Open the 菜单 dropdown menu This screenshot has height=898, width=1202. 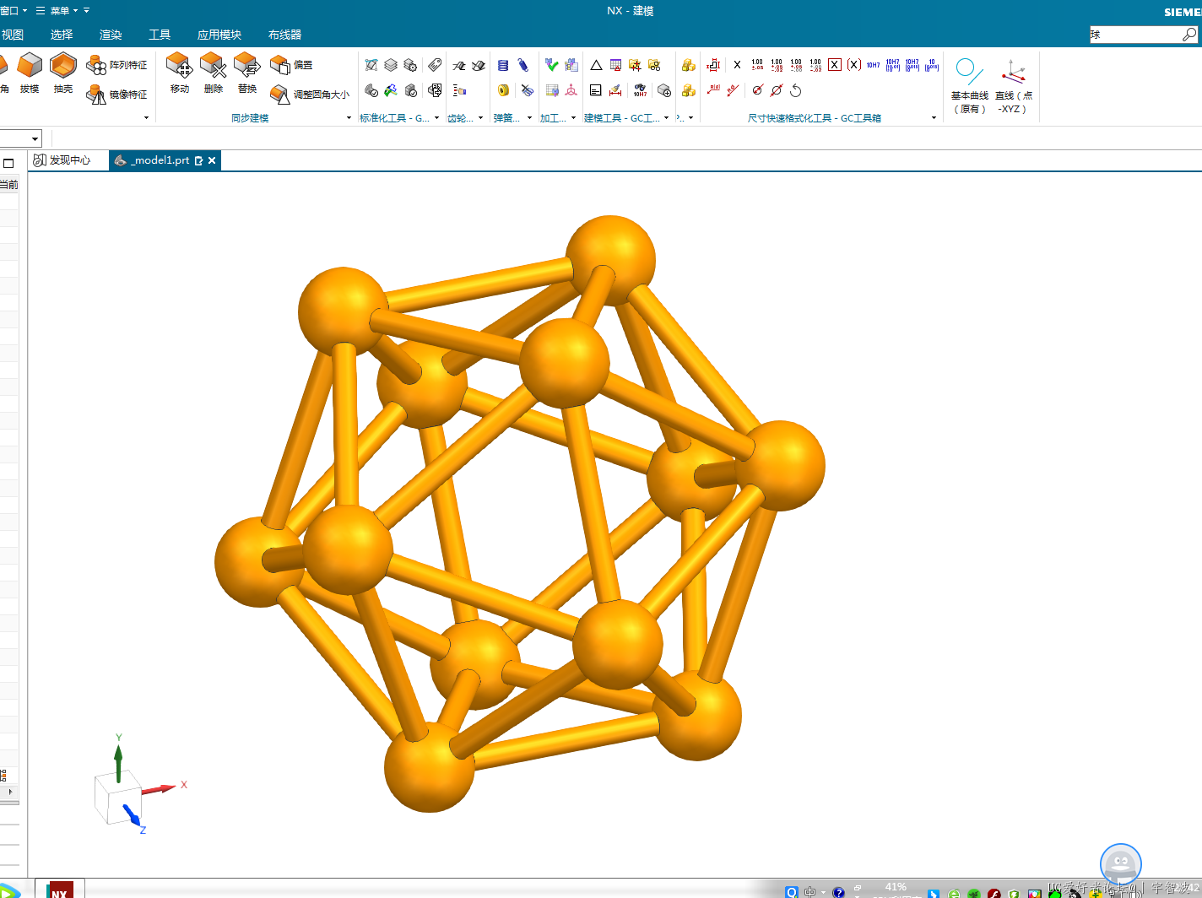point(57,11)
